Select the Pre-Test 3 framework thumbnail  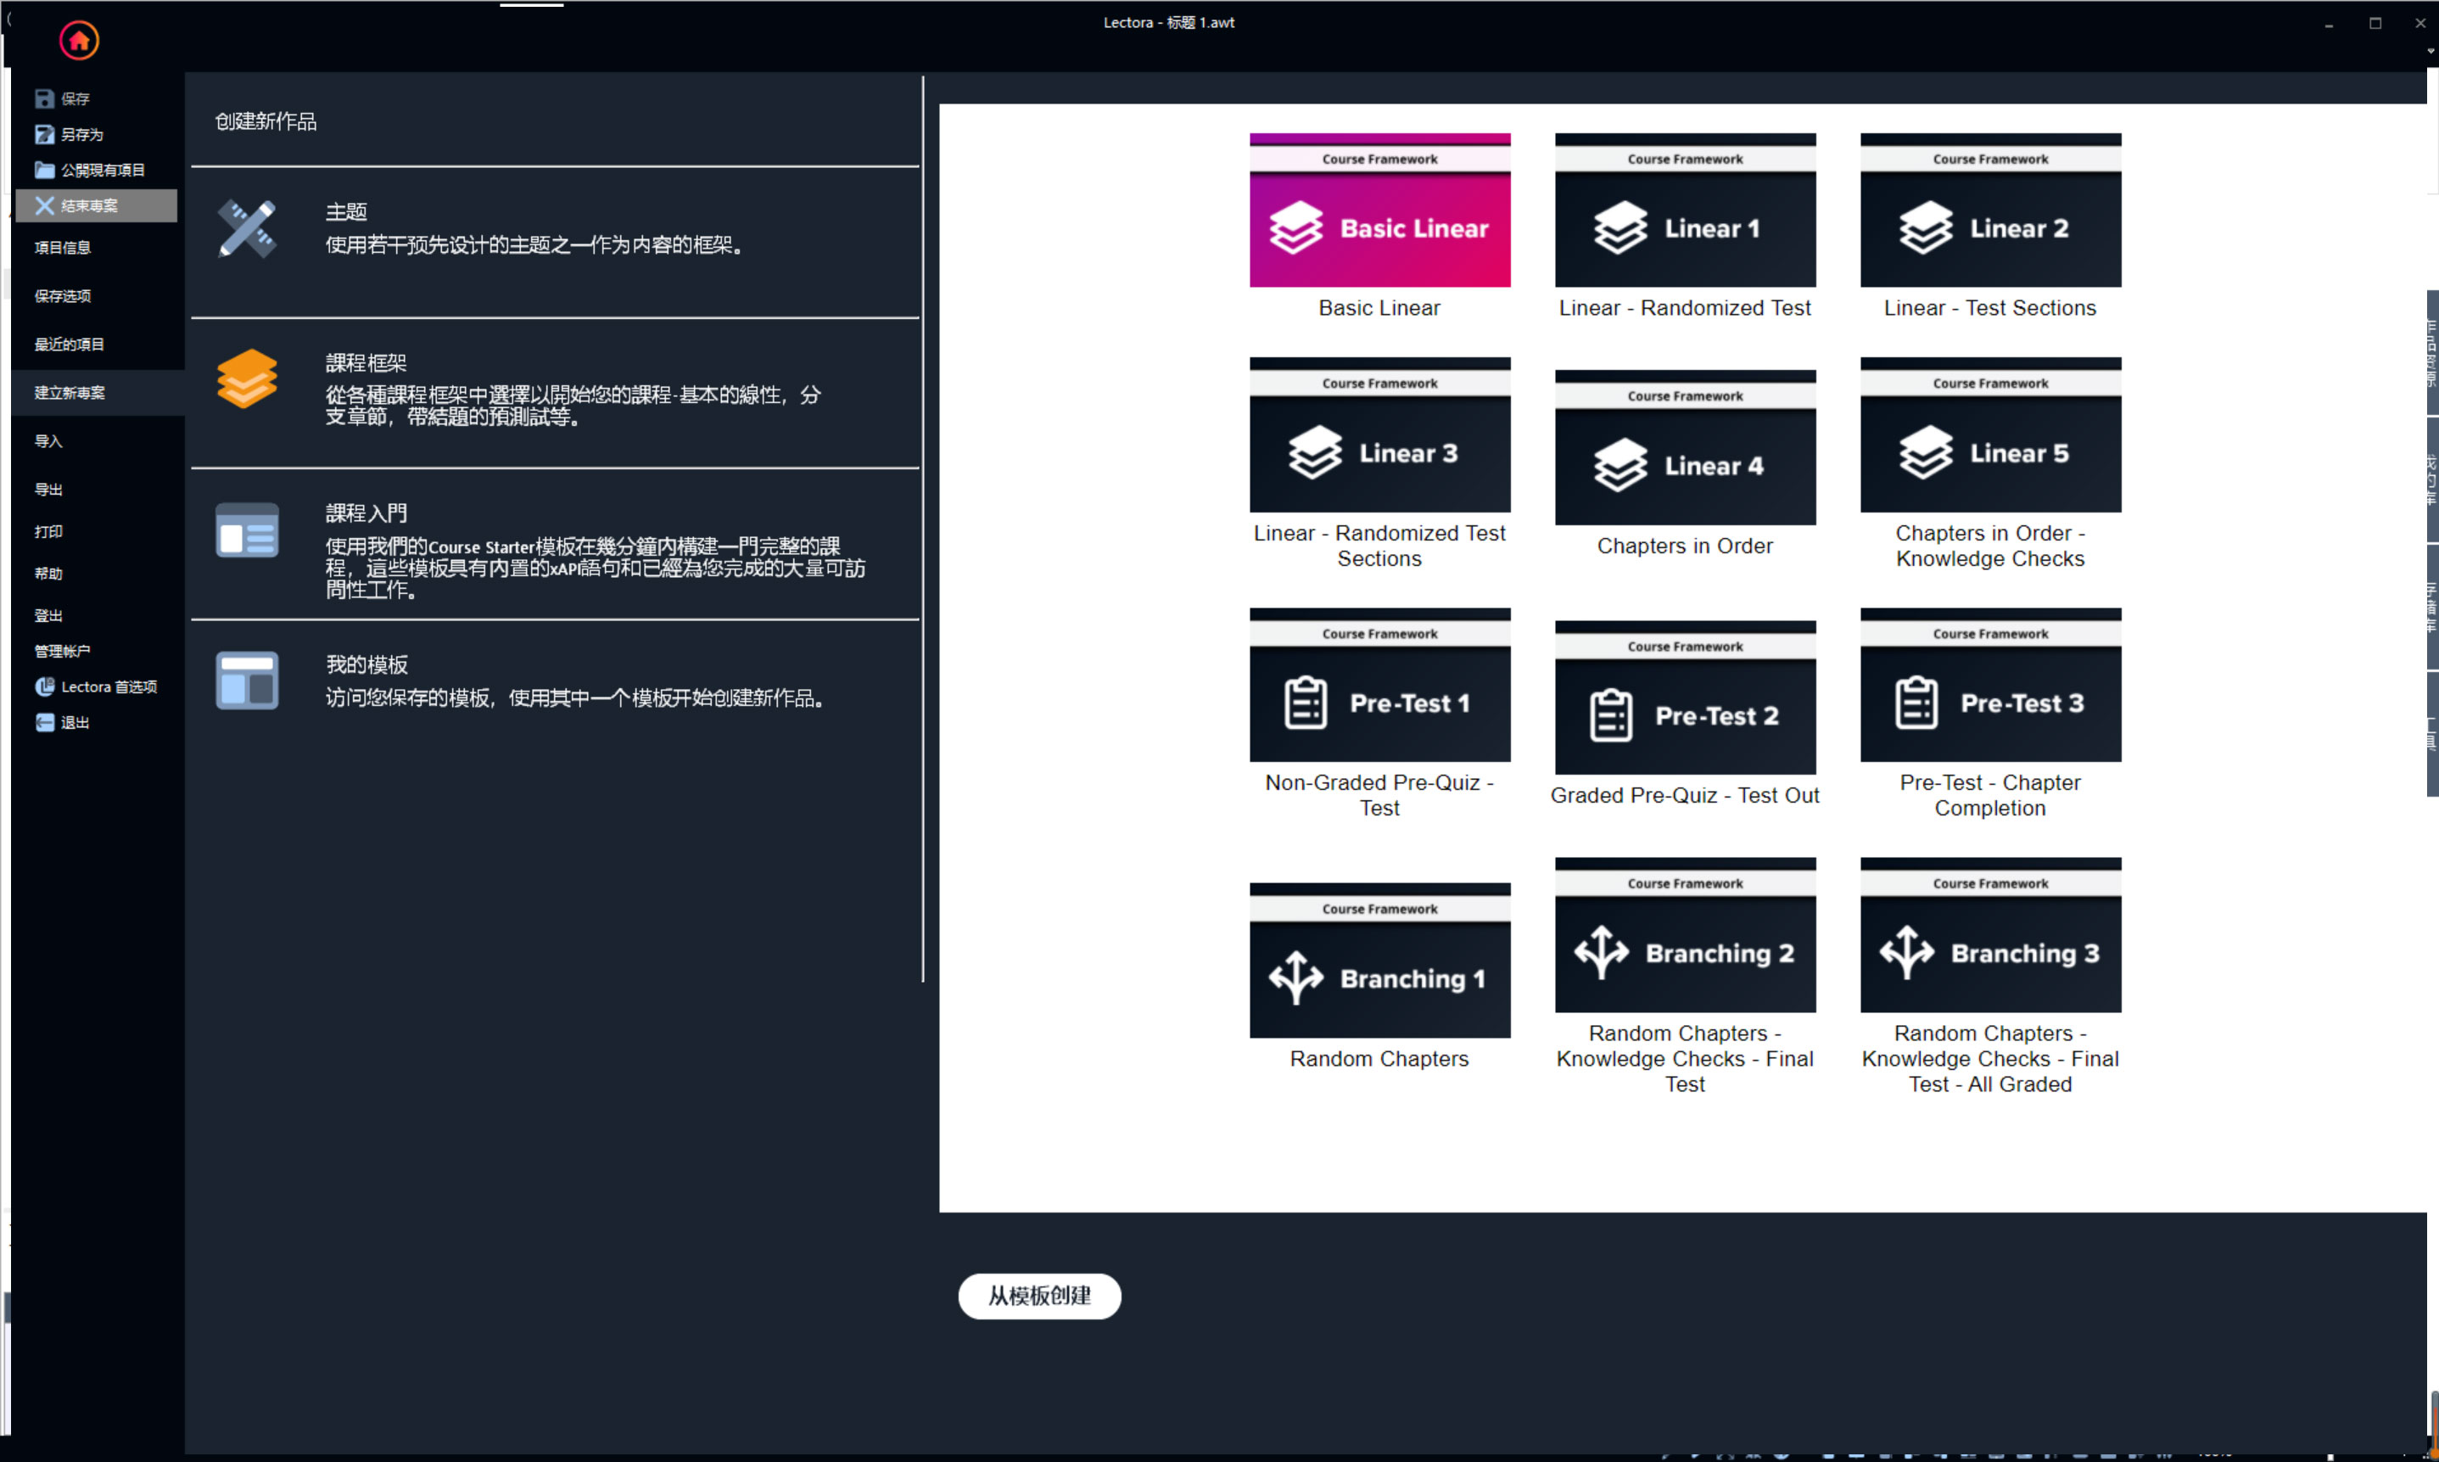click(x=1990, y=685)
